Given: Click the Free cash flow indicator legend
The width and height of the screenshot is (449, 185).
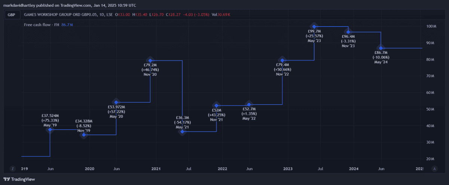Looking at the screenshot, I should click(x=48, y=25).
